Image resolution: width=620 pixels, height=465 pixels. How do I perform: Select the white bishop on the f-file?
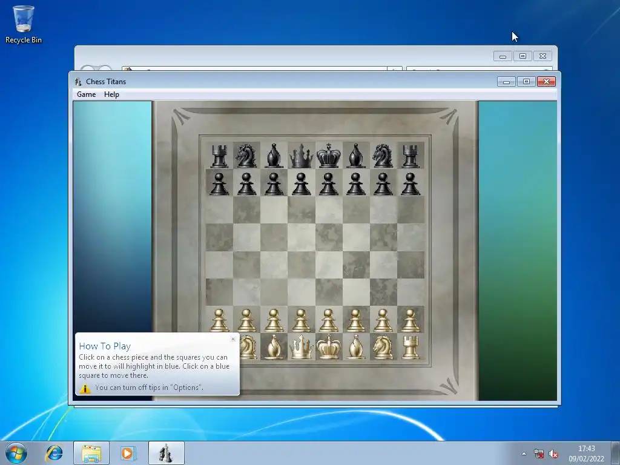[x=356, y=347]
